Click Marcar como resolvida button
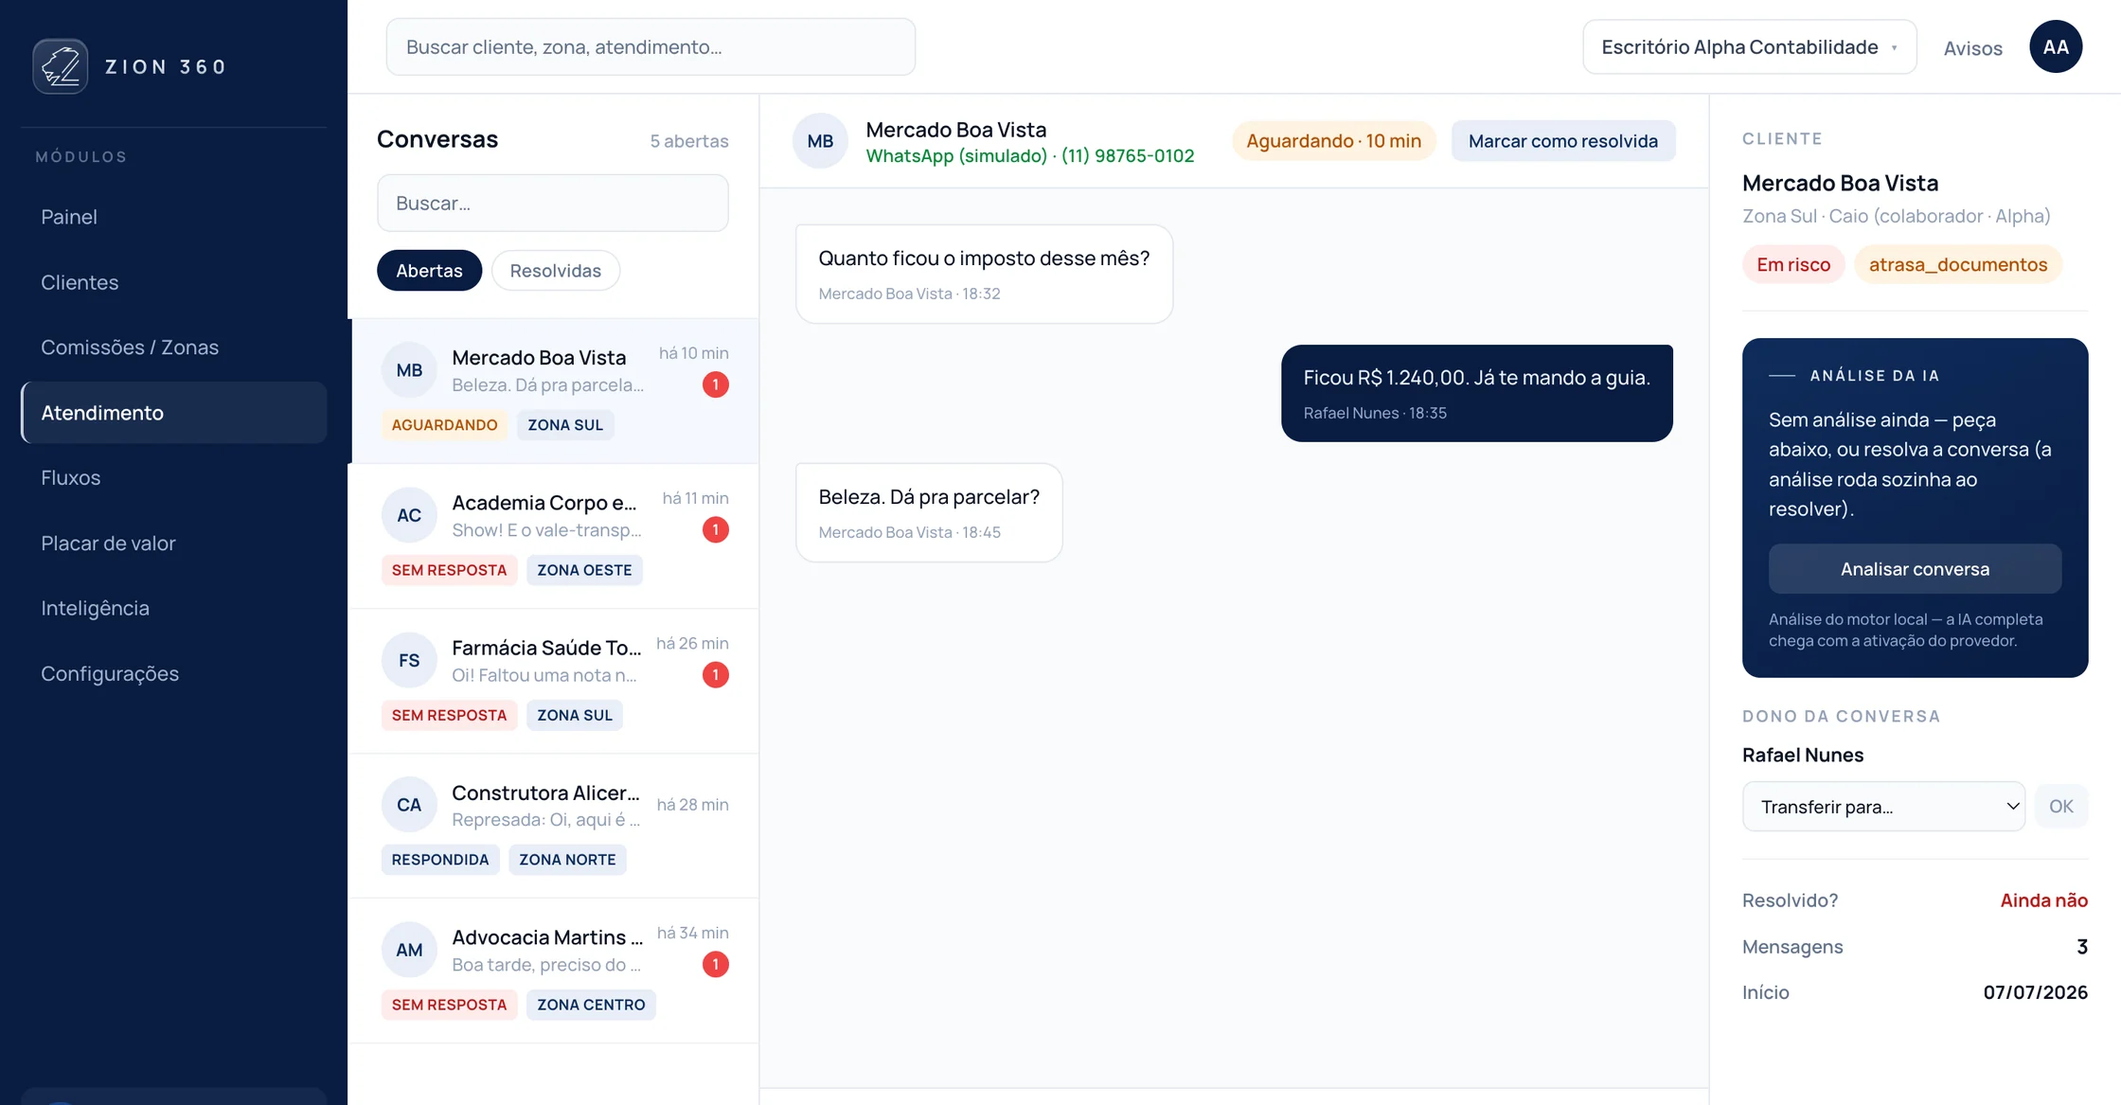The width and height of the screenshot is (2121, 1105). coord(1563,141)
